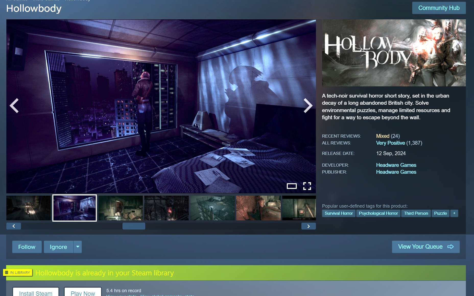Click the "RECENT REVIEWS:" label
Screen dimensions: 474x296
click(341, 136)
